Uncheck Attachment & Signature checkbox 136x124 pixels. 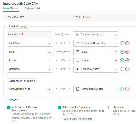coord(59,107)
